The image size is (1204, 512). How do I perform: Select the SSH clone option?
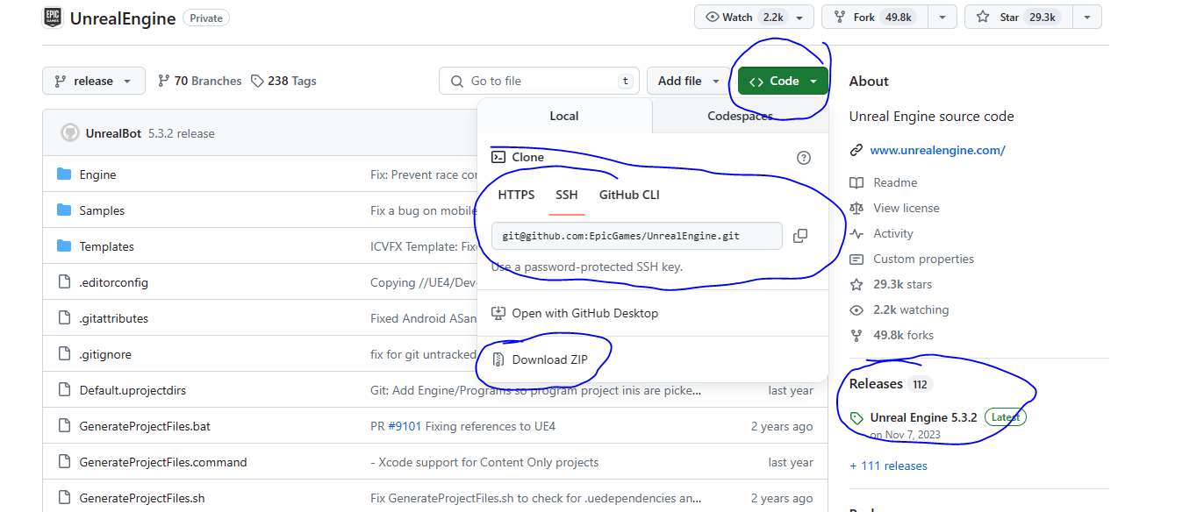pos(567,195)
